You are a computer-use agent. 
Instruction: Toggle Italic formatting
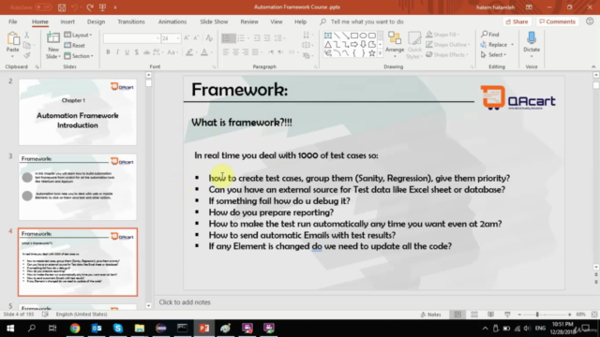pyautogui.click(x=117, y=52)
